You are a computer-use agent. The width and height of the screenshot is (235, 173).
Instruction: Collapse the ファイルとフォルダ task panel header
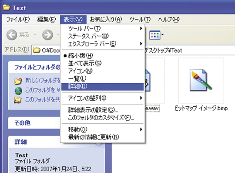34,67
